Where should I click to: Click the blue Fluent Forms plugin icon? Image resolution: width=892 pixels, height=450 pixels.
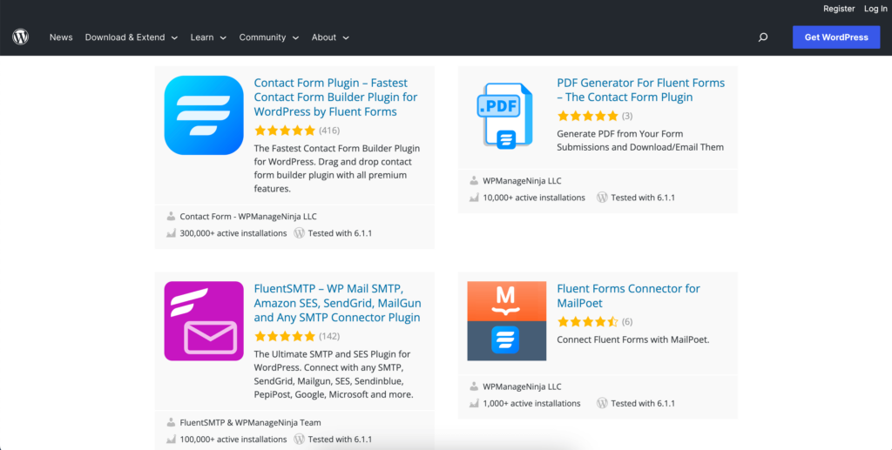(x=204, y=115)
